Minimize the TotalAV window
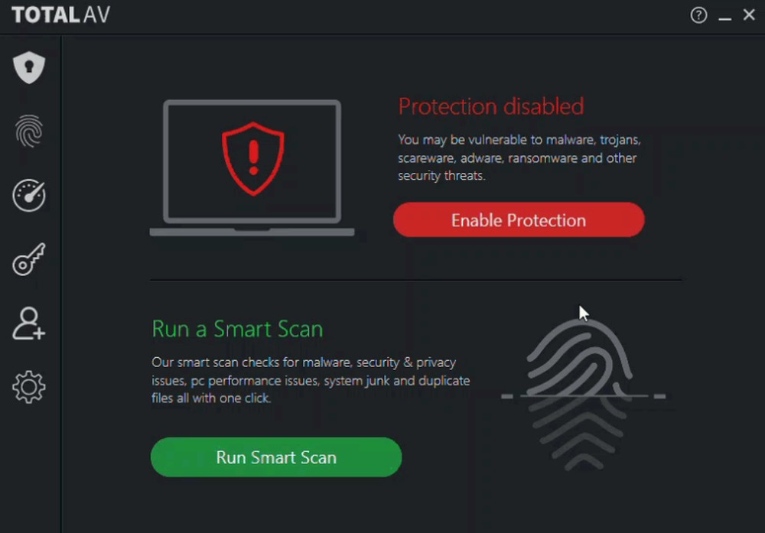765x533 pixels. [x=724, y=16]
